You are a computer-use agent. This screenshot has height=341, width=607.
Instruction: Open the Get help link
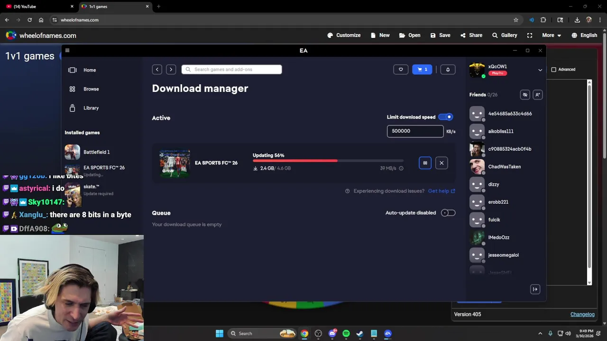[441, 191]
